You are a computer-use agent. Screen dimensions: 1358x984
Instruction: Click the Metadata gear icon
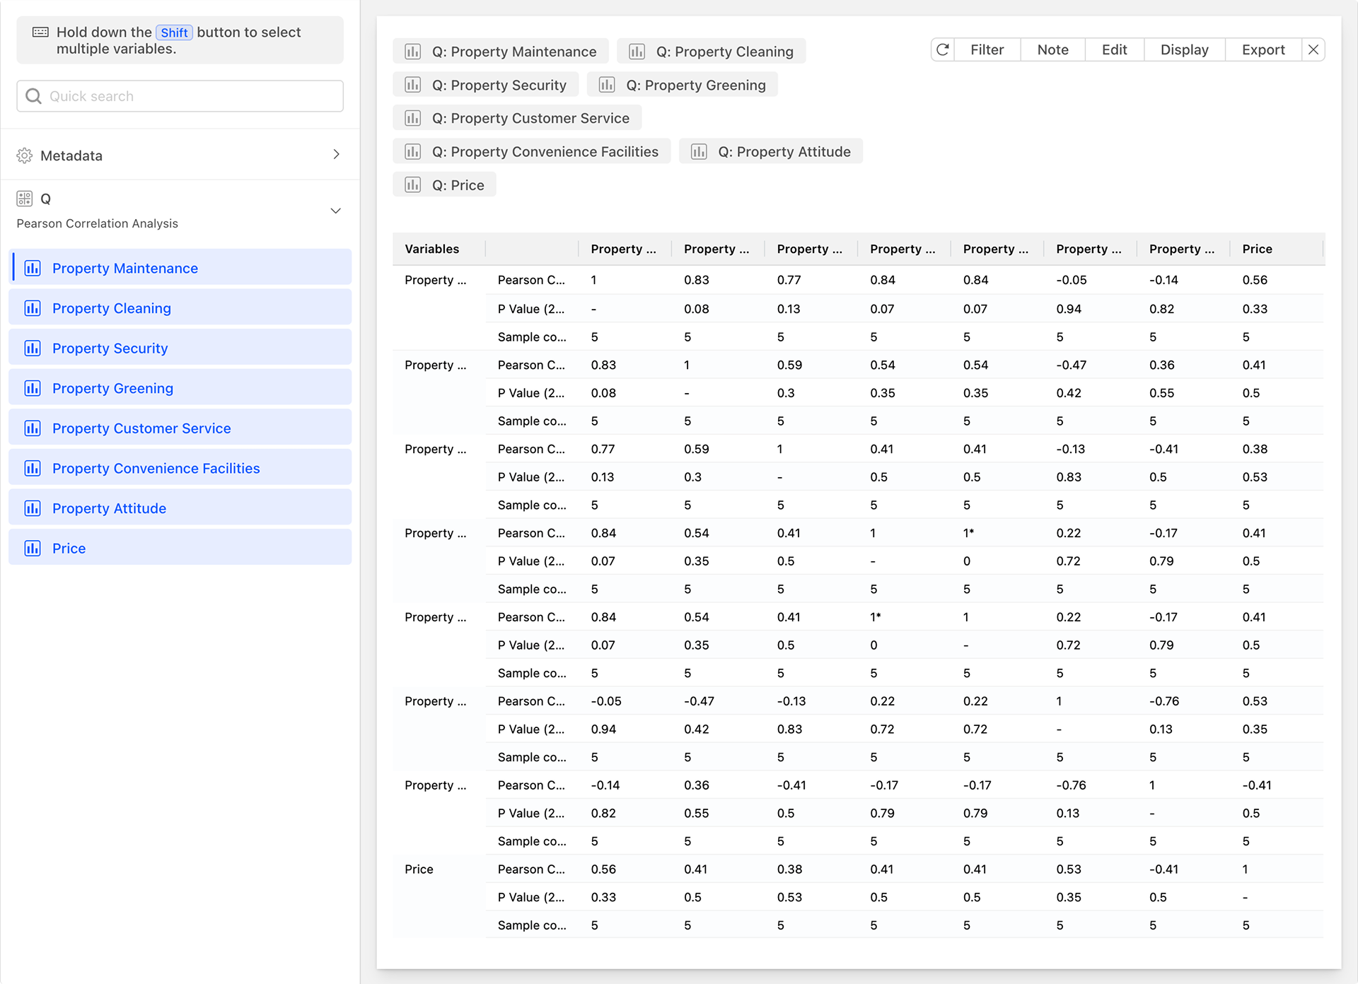(25, 156)
